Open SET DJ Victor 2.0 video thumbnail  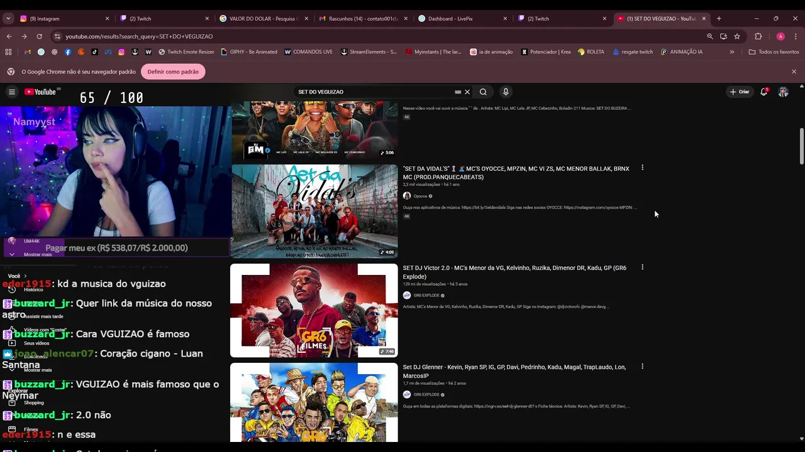coord(314,310)
